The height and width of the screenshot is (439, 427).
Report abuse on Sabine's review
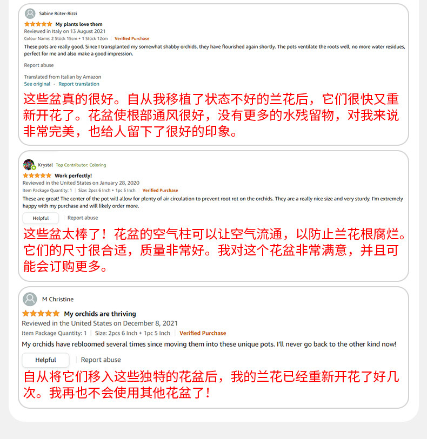tap(39, 65)
